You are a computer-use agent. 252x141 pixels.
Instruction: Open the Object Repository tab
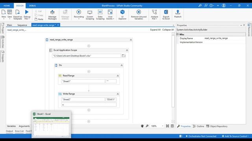217,126
